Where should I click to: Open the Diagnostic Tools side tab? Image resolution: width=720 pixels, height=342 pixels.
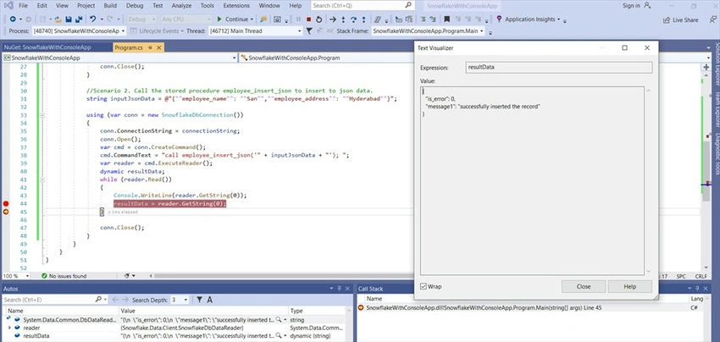click(x=717, y=154)
